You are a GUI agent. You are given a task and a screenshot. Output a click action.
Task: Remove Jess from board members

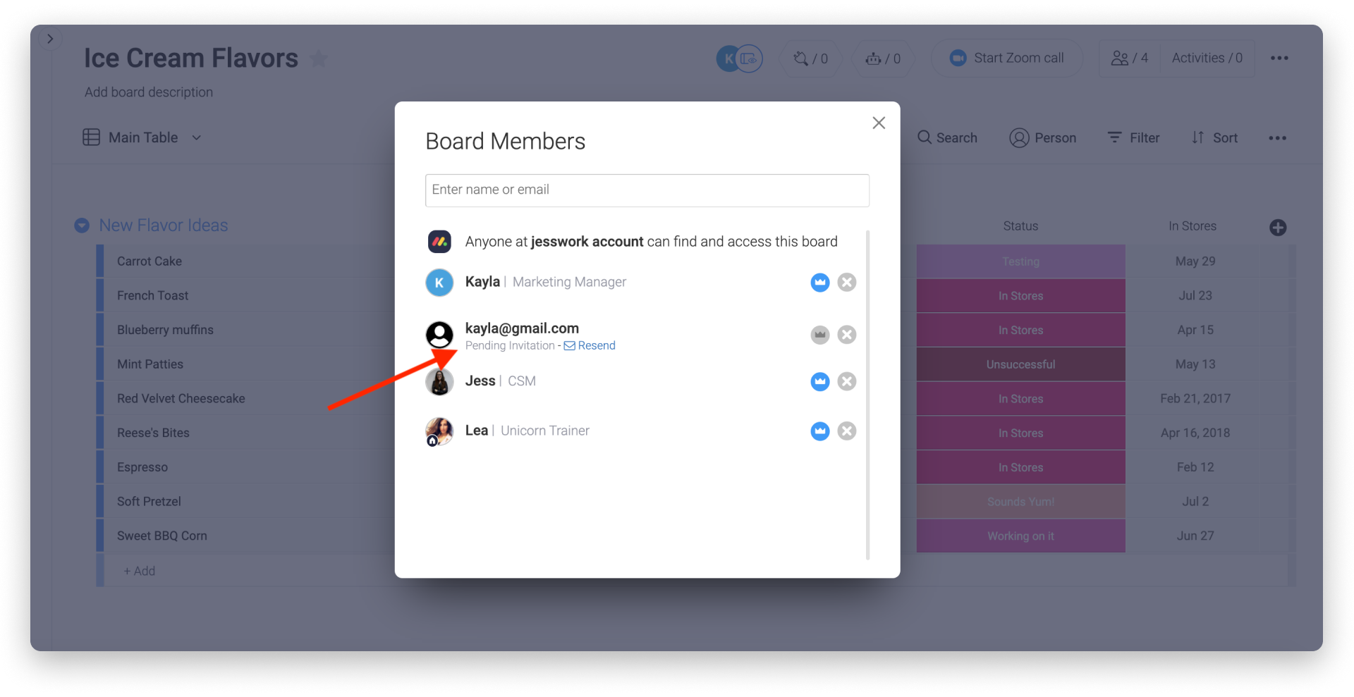point(847,381)
